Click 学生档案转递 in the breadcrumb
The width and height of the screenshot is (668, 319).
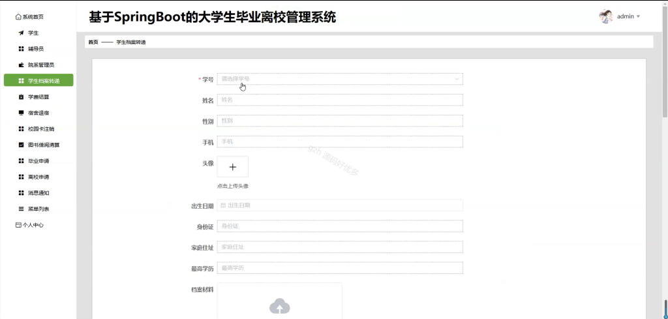131,42
